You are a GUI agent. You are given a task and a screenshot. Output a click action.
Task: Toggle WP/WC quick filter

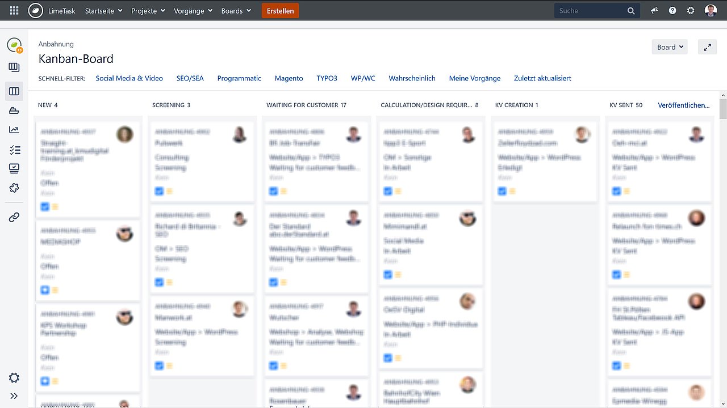click(x=363, y=78)
